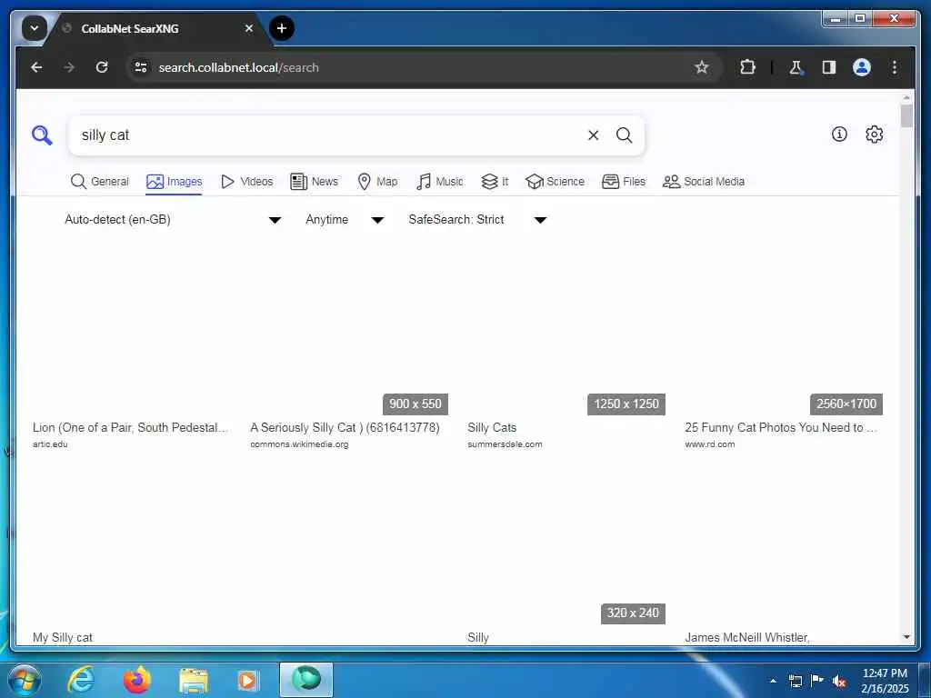
Task: Launch Internet Explorer from taskbar
Action: pyautogui.click(x=81, y=680)
